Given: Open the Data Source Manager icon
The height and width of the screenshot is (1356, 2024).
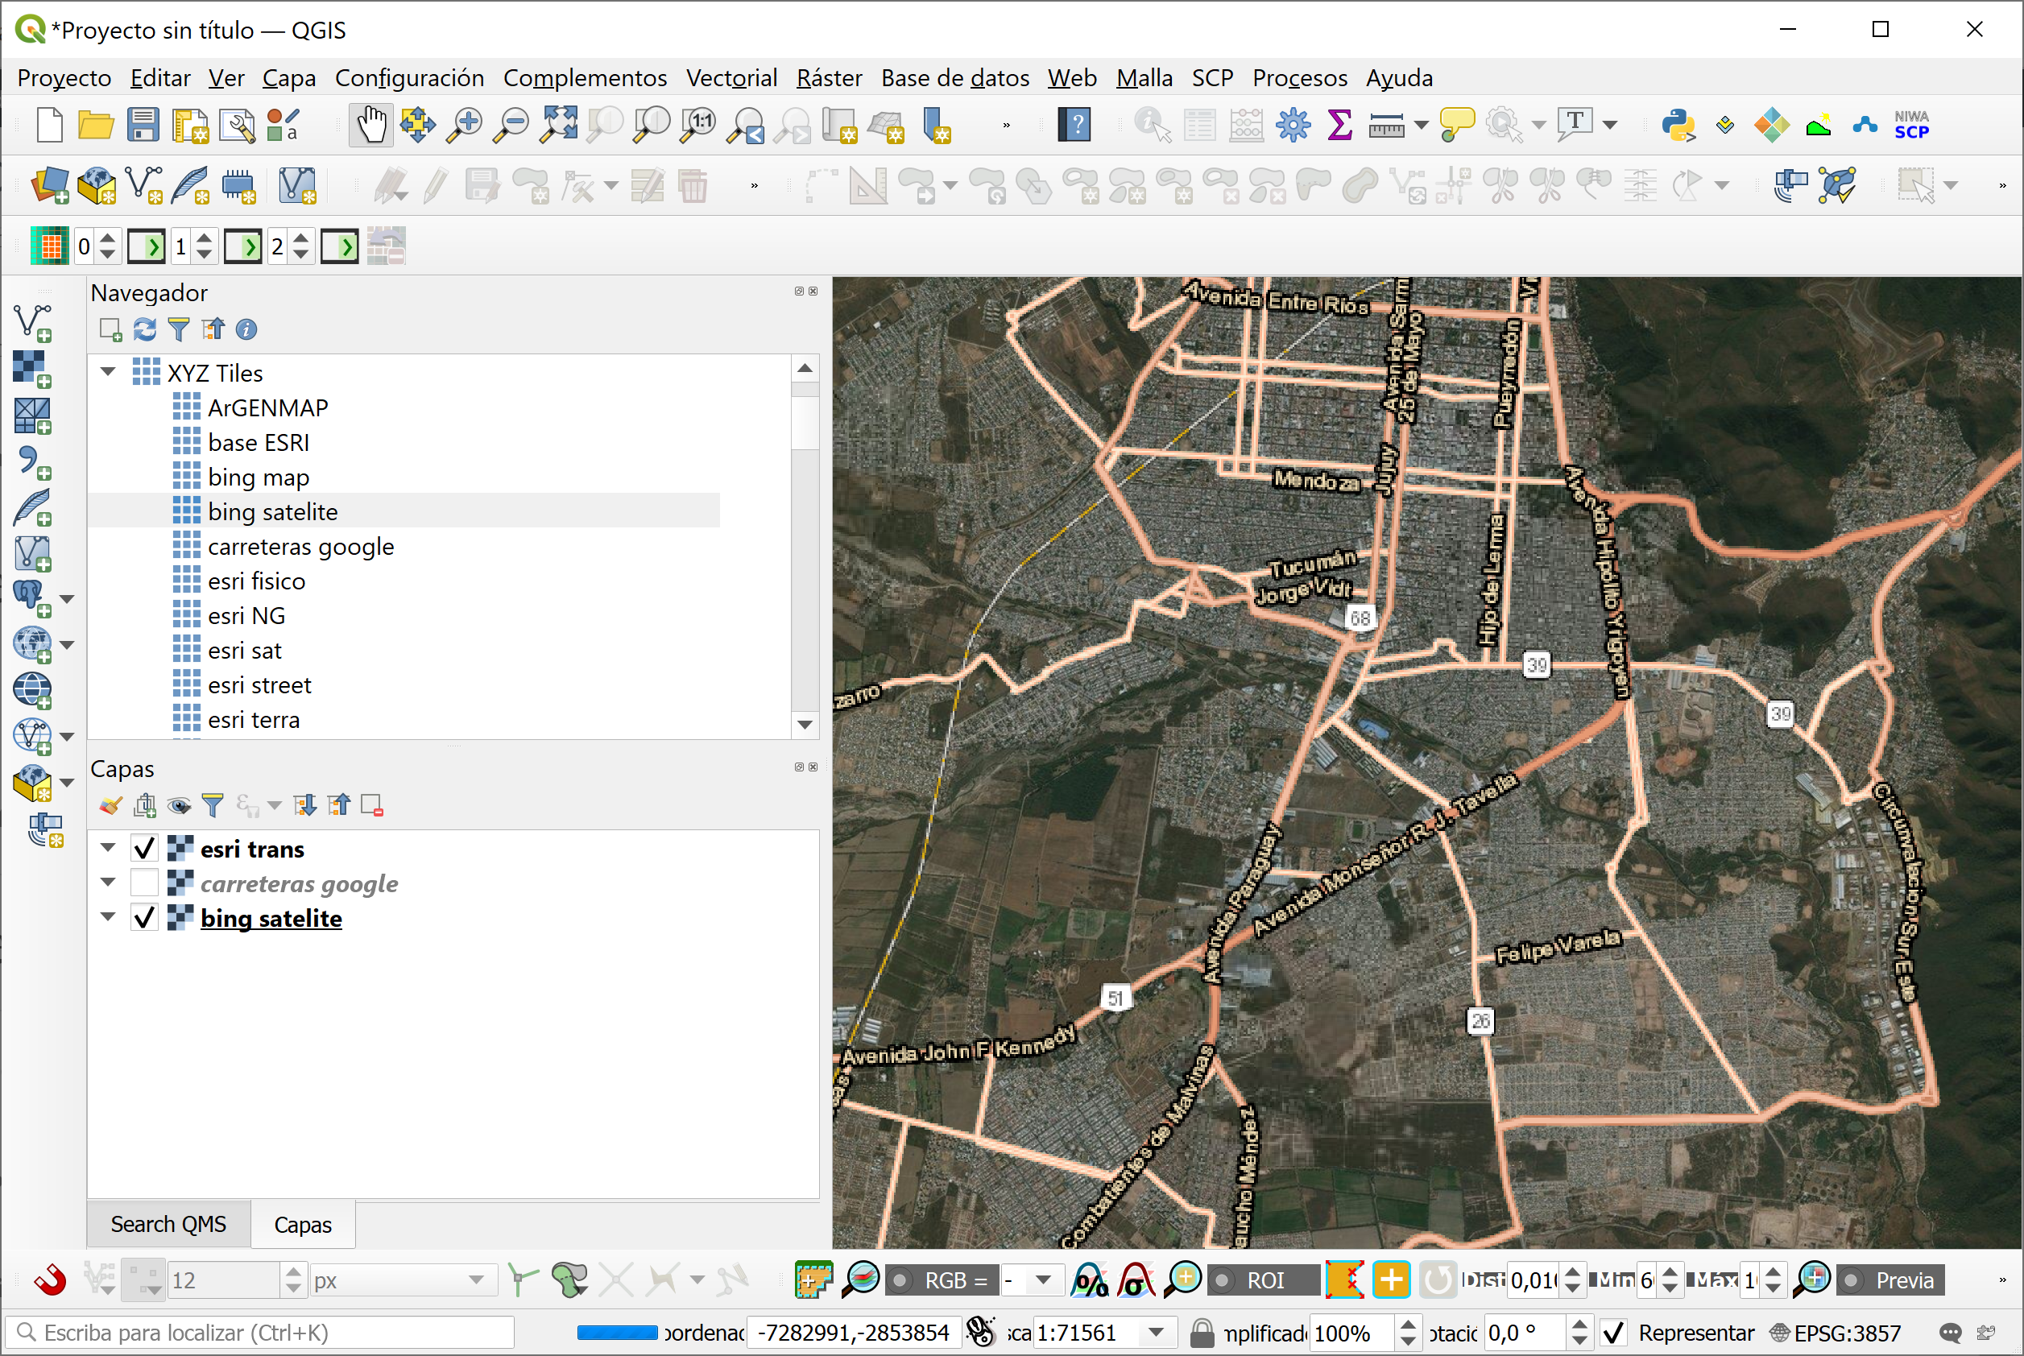Looking at the screenshot, I should pyautogui.click(x=50, y=186).
